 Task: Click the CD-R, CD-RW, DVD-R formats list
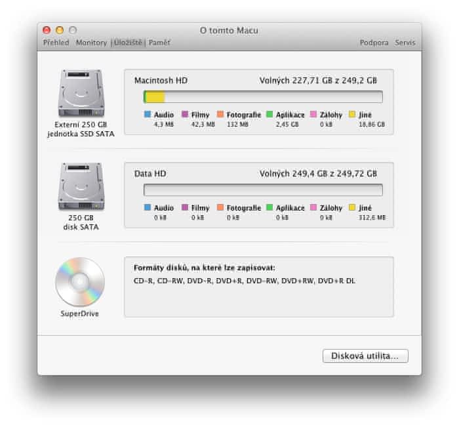245,281
